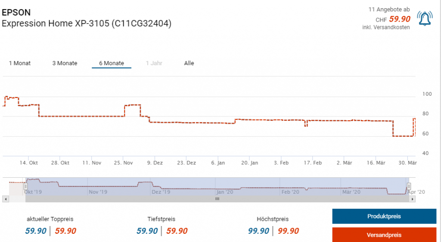Click the price alert bell icon

pyautogui.click(x=425, y=18)
